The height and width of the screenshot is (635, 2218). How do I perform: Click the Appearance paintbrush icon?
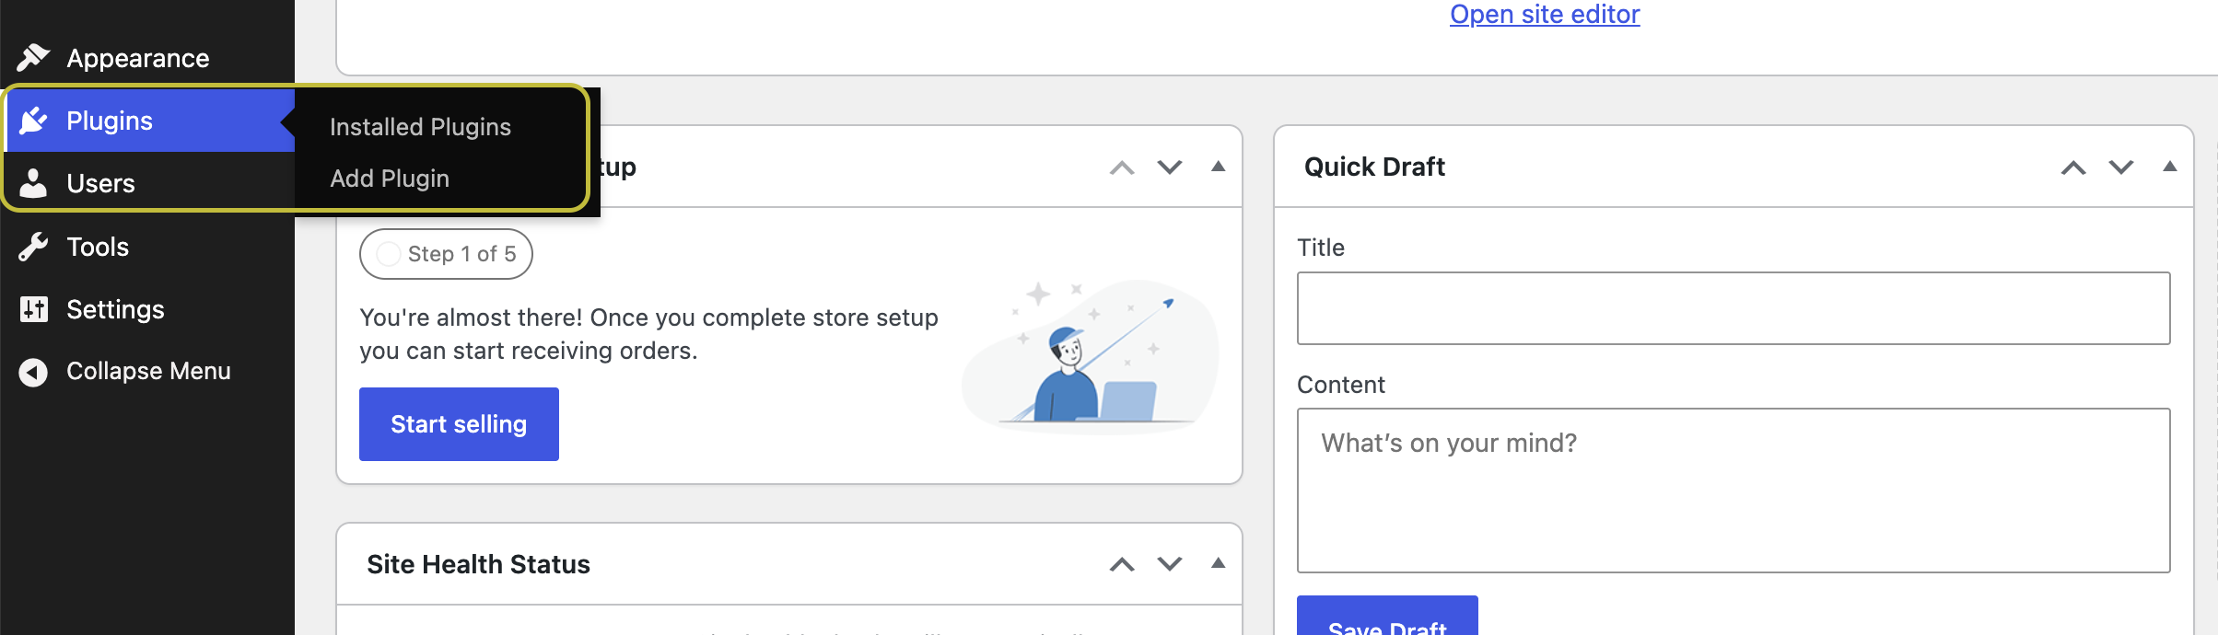tap(33, 57)
